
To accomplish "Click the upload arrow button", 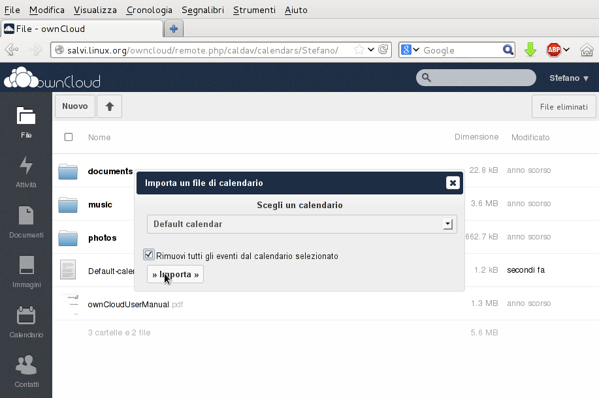I will (109, 106).
